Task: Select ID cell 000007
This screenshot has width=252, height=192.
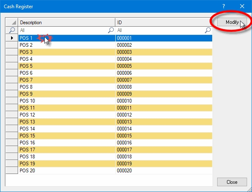Action: coord(163,80)
